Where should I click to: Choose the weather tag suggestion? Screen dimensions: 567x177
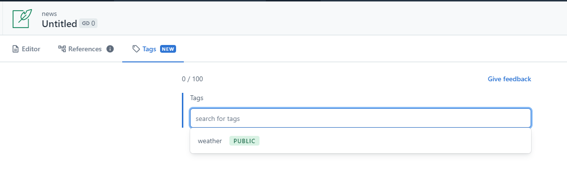coord(210,141)
